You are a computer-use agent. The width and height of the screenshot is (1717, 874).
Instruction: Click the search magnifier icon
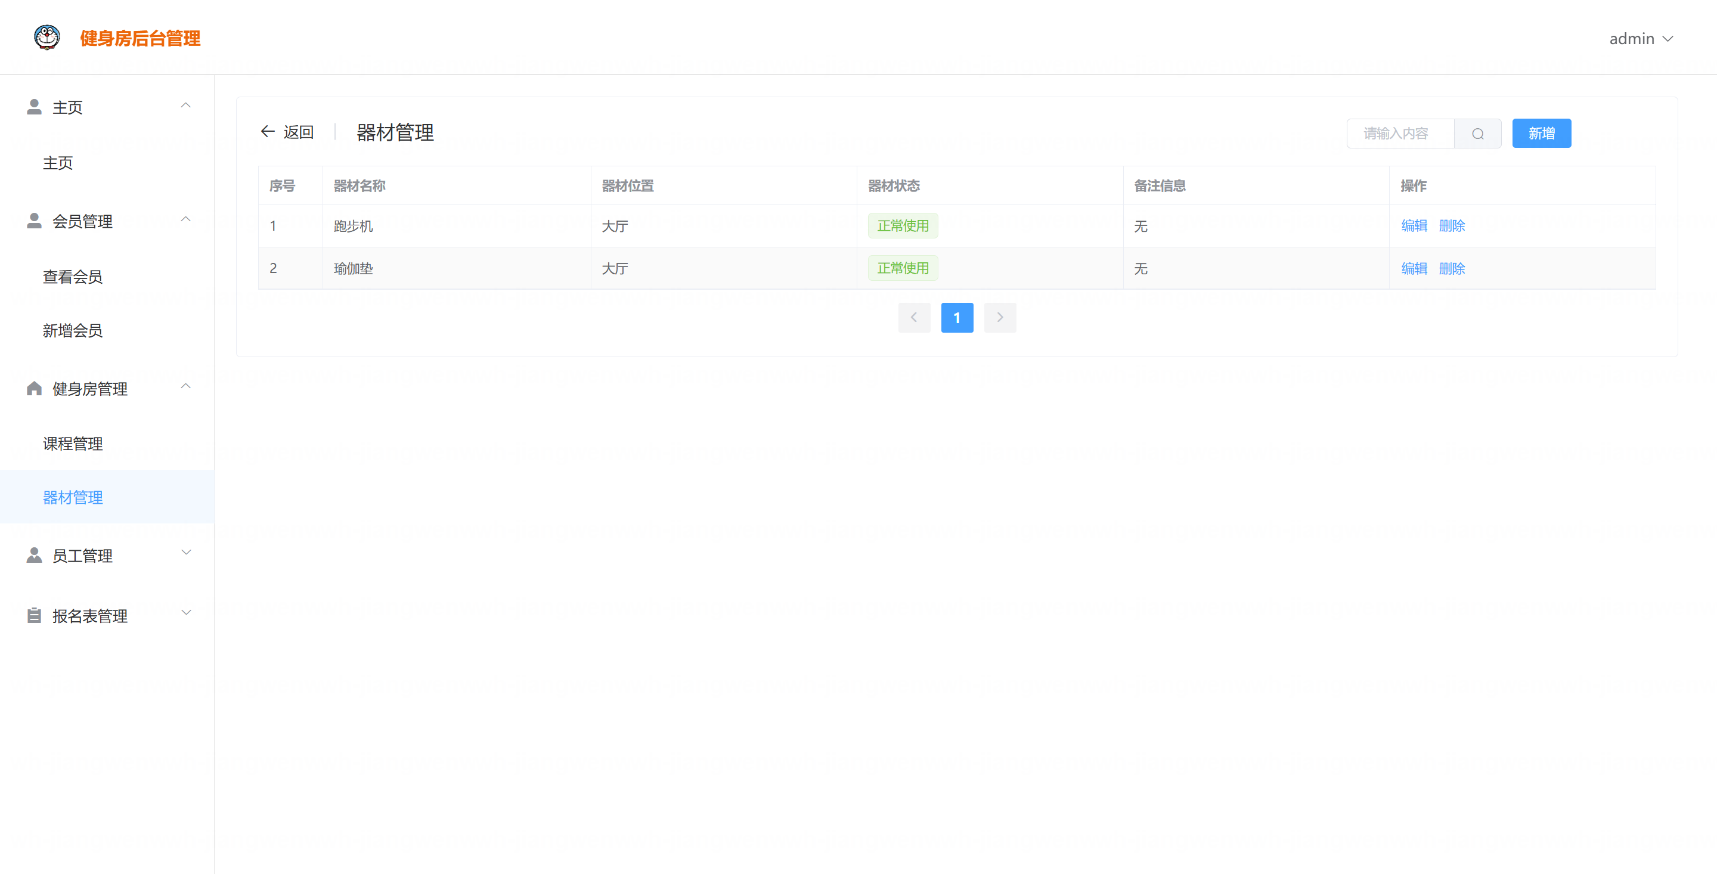click(1477, 134)
